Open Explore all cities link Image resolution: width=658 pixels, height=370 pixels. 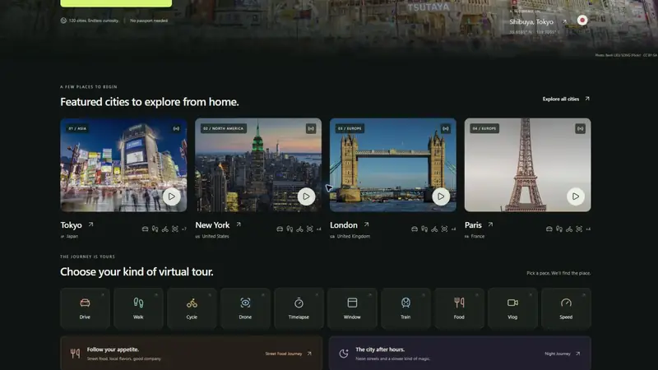[566, 99]
